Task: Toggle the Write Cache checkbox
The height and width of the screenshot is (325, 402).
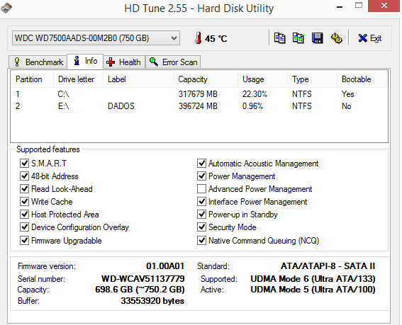Action: (24, 202)
